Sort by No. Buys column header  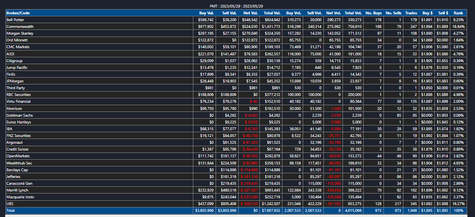click(x=374, y=13)
